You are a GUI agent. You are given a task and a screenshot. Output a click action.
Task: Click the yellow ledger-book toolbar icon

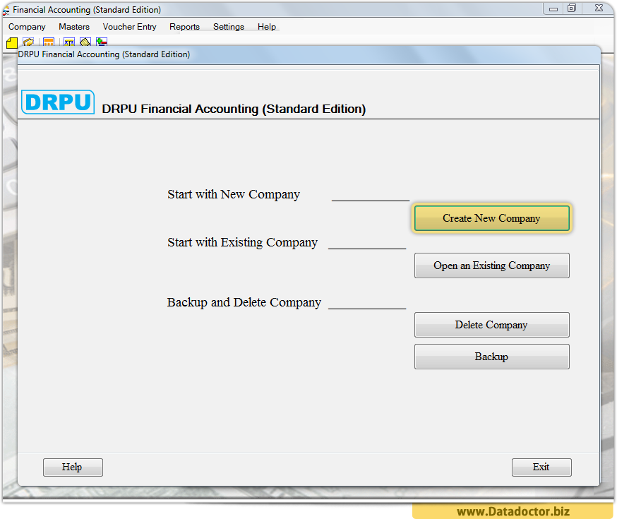tap(85, 42)
